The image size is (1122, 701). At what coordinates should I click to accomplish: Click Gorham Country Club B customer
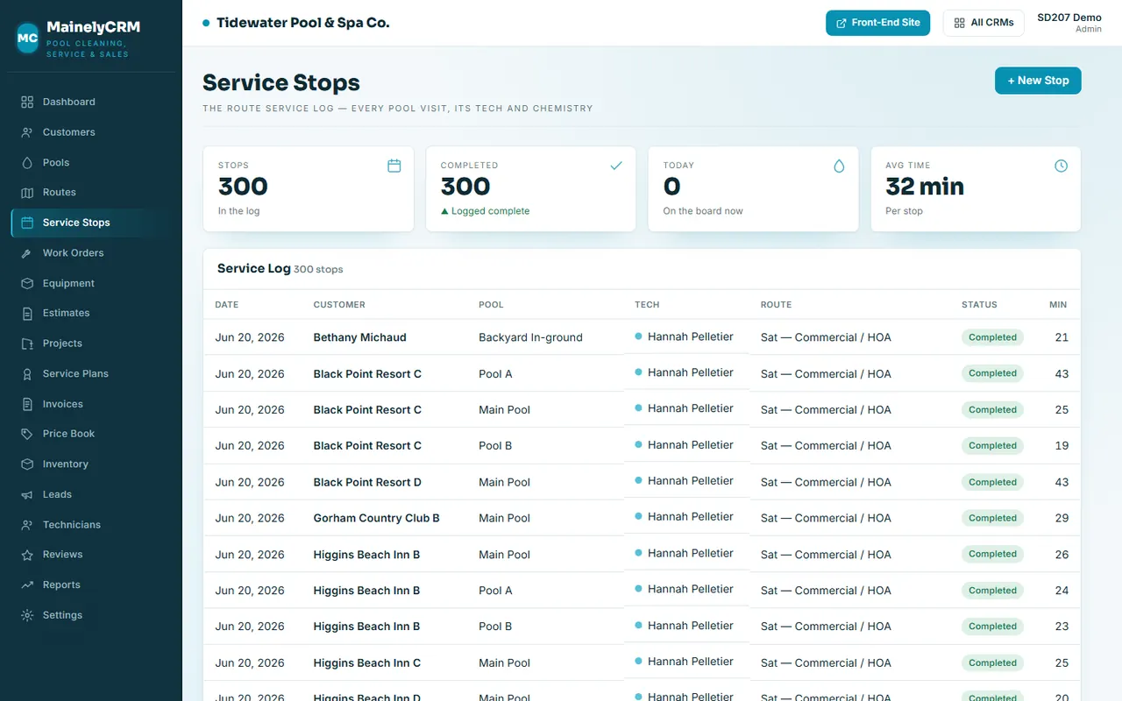pyautogui.click(x=377, y=518)
